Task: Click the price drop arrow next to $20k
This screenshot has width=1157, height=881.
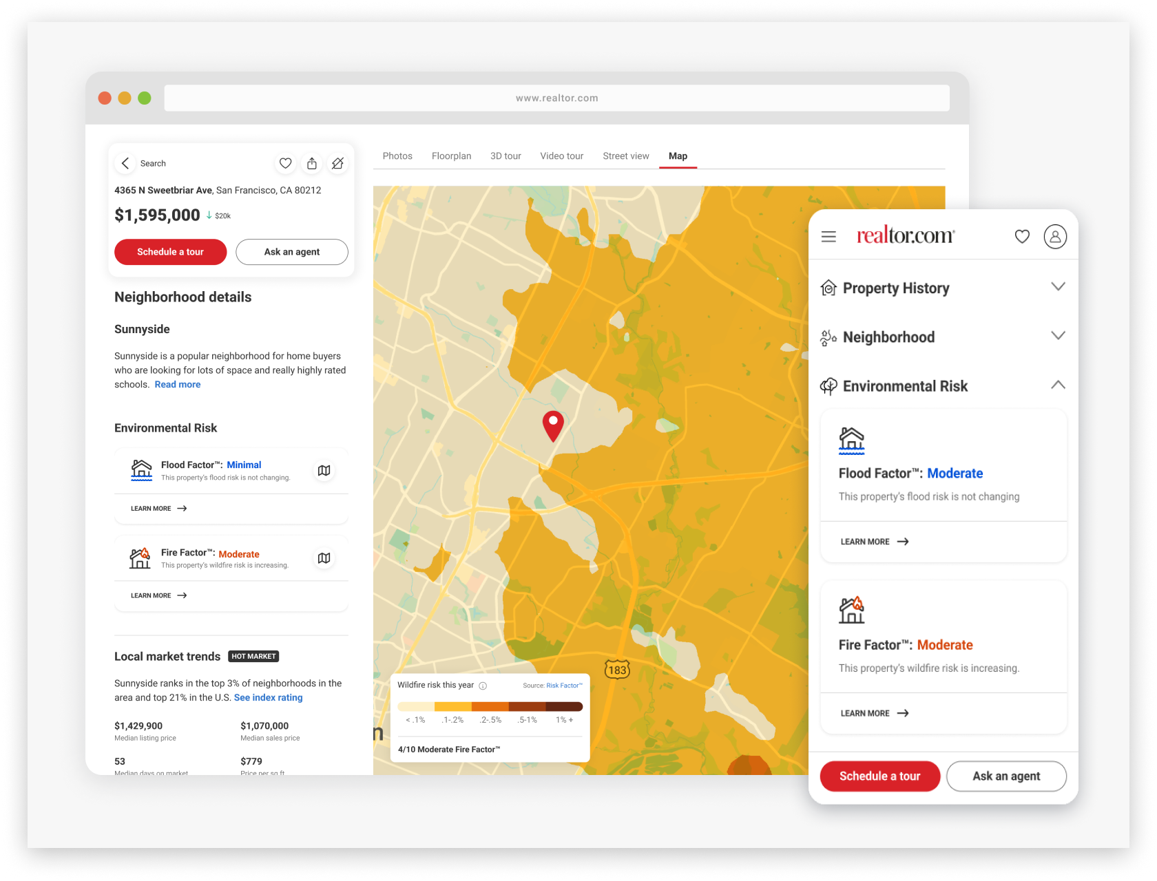Action: click(x=209, y=215)
